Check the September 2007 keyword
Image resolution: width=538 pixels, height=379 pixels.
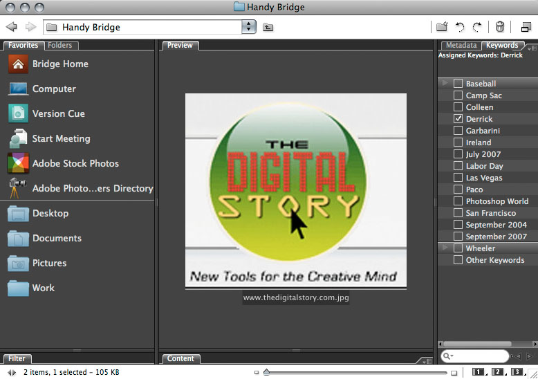point(458,237)
